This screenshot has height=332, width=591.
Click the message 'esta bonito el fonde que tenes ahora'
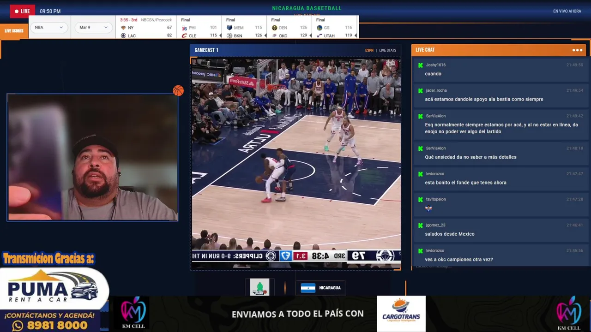click(465, 183)
